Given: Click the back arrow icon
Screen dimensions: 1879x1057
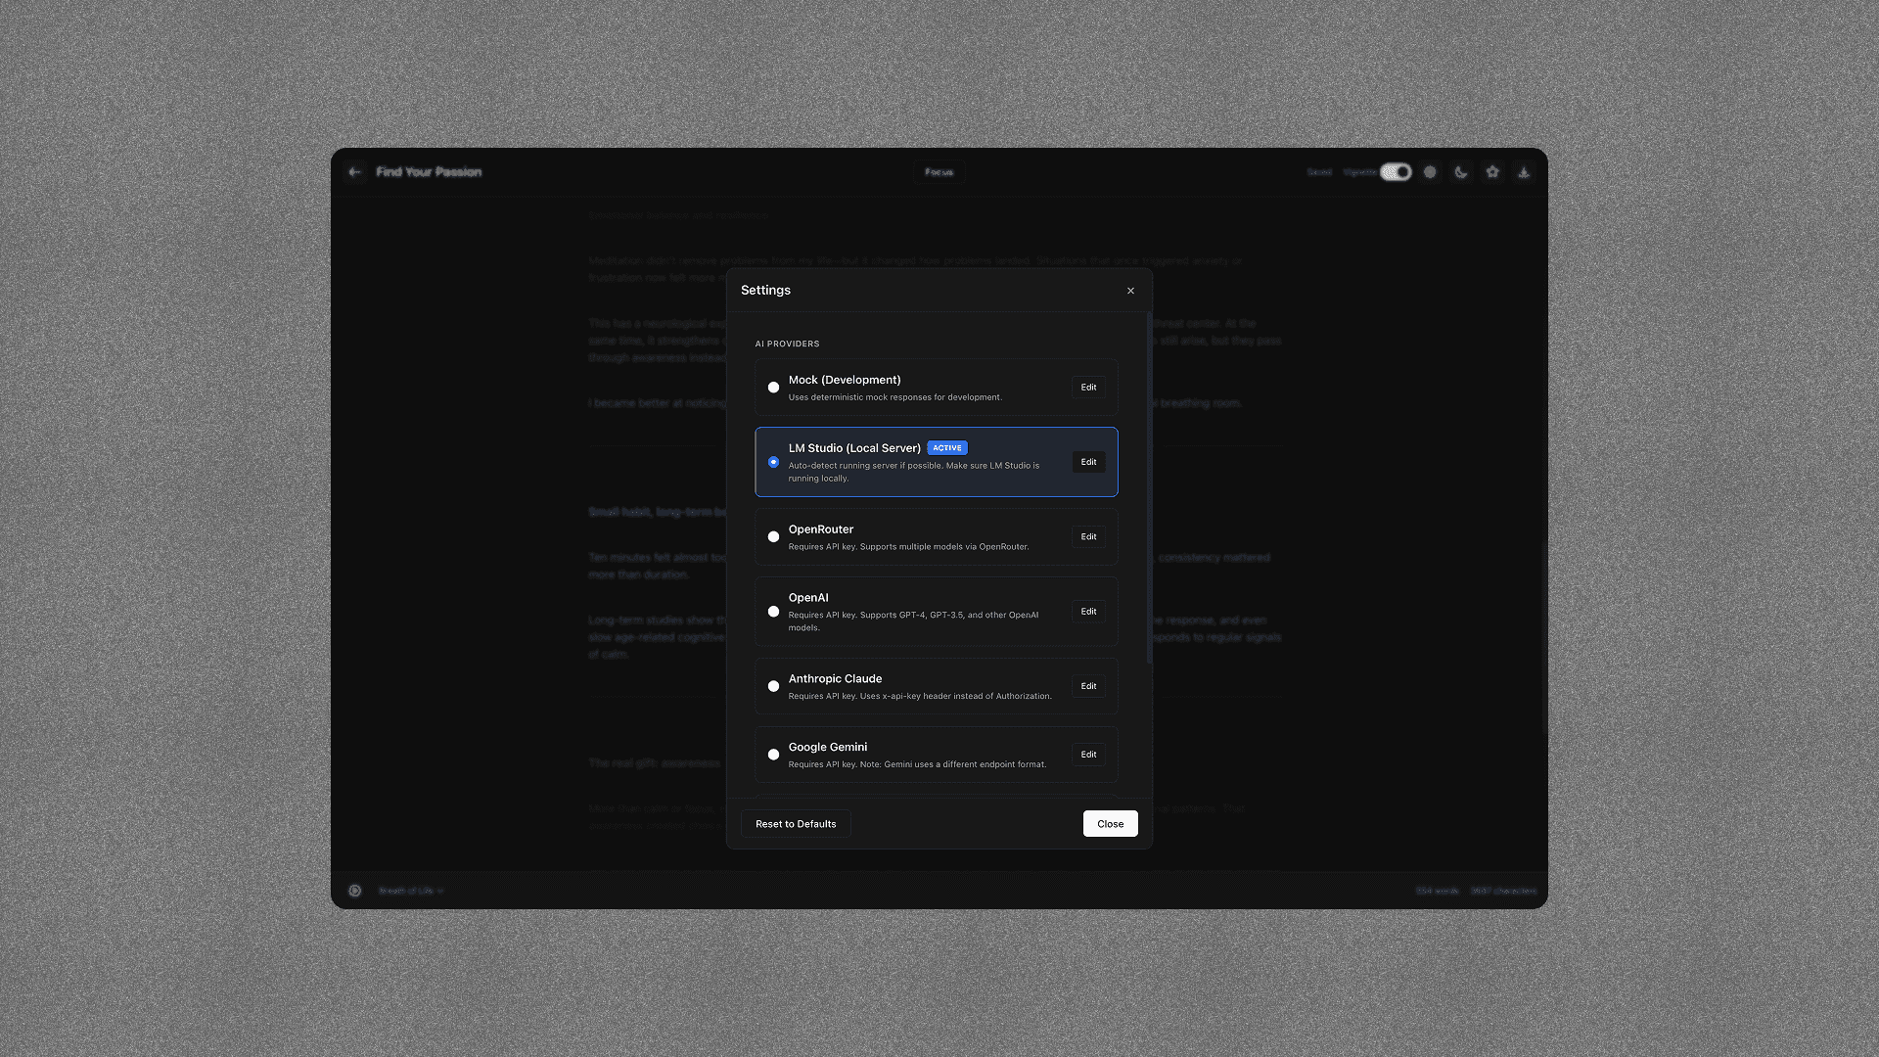Looking at the screenshot, I should coord(354,172).
